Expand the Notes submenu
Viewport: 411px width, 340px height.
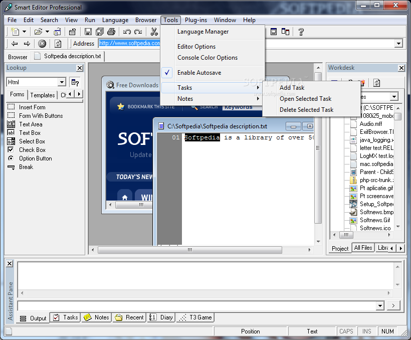click(213, 99)
